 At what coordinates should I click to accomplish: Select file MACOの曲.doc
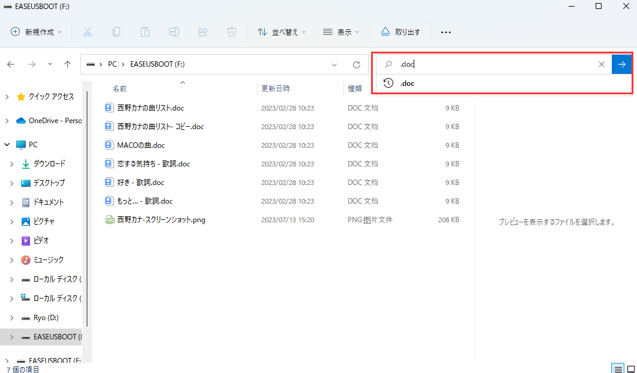point(140,145)
